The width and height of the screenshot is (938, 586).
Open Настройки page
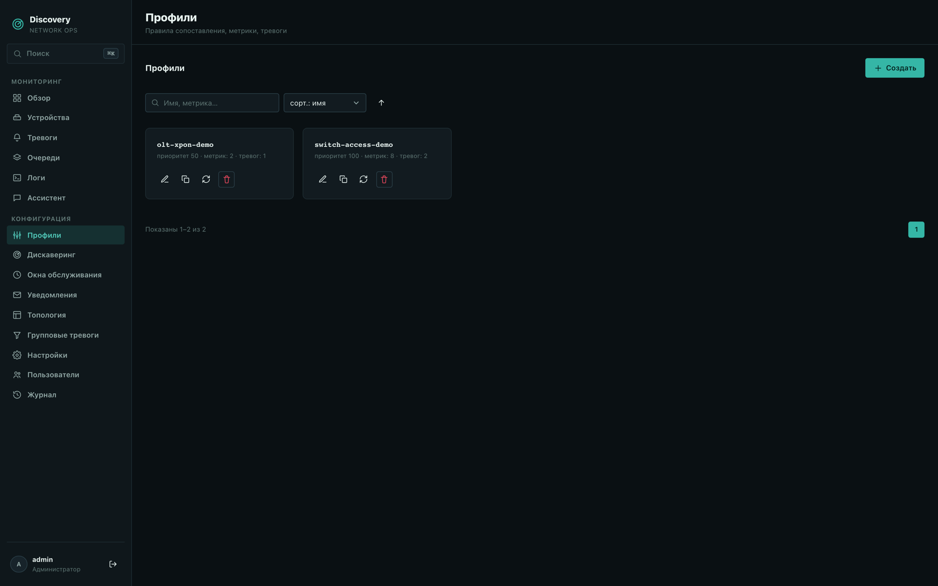point(66,355)
